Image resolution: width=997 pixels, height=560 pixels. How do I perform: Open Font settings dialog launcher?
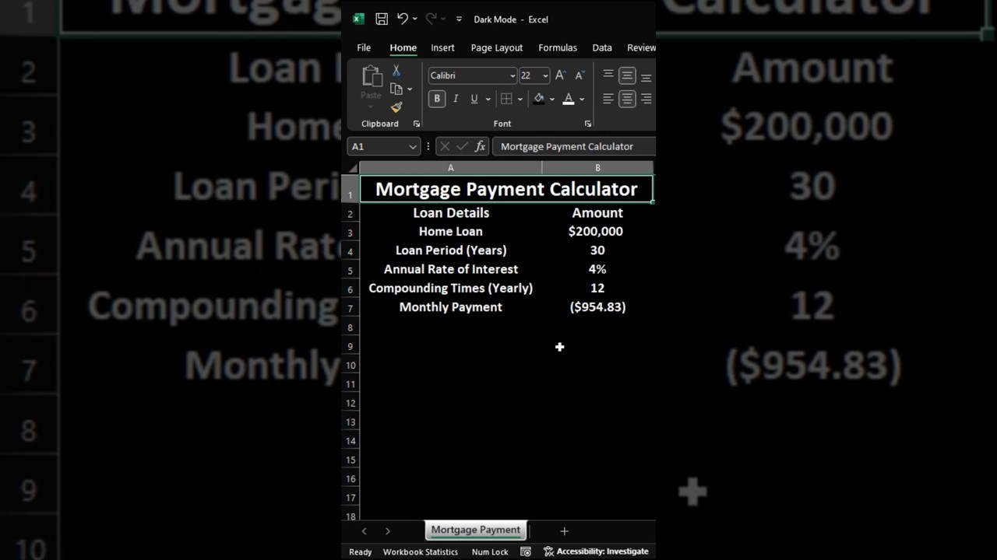(x=588, y=124)
